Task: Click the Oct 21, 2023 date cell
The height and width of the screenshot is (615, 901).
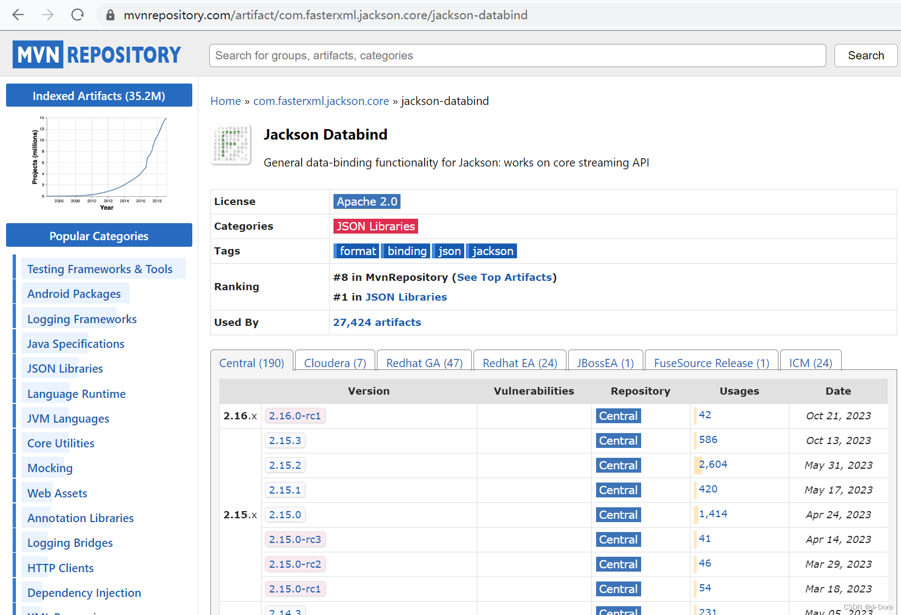Action: [838, 416]
